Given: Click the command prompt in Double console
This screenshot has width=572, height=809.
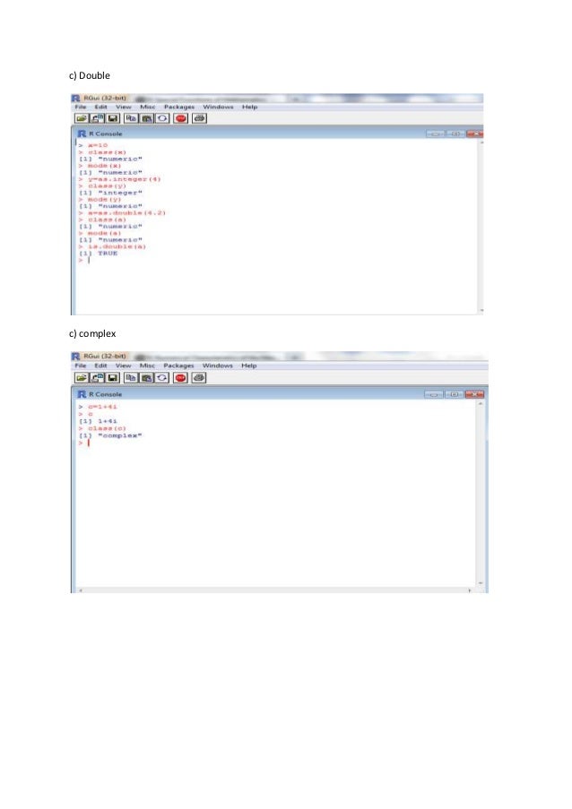Looking at the screenshot, I should tap(84, 260).
